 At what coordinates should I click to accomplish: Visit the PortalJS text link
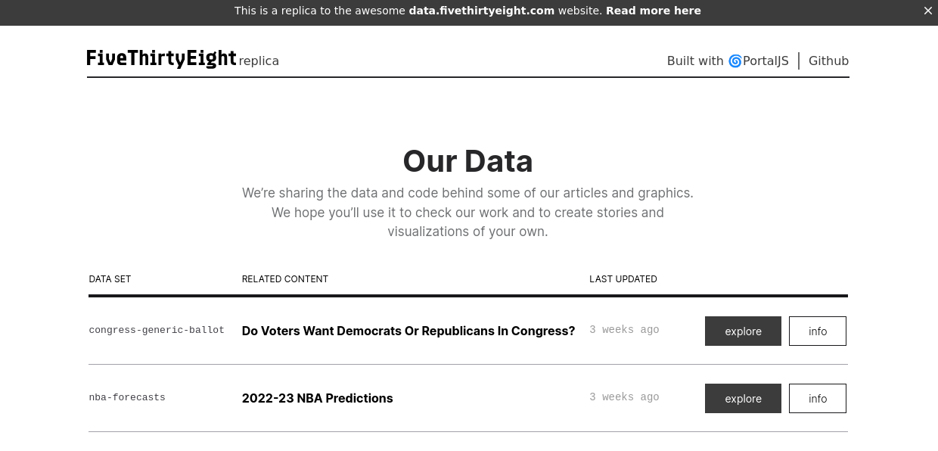[x=766, y=61]
